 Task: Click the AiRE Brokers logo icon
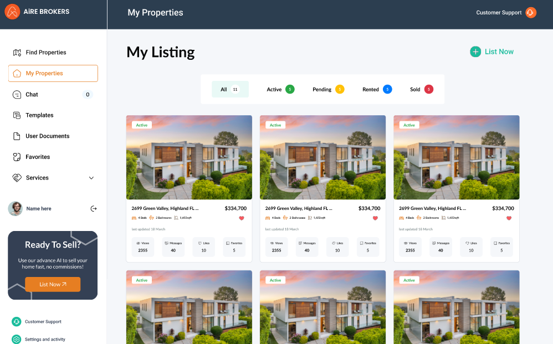12,12
